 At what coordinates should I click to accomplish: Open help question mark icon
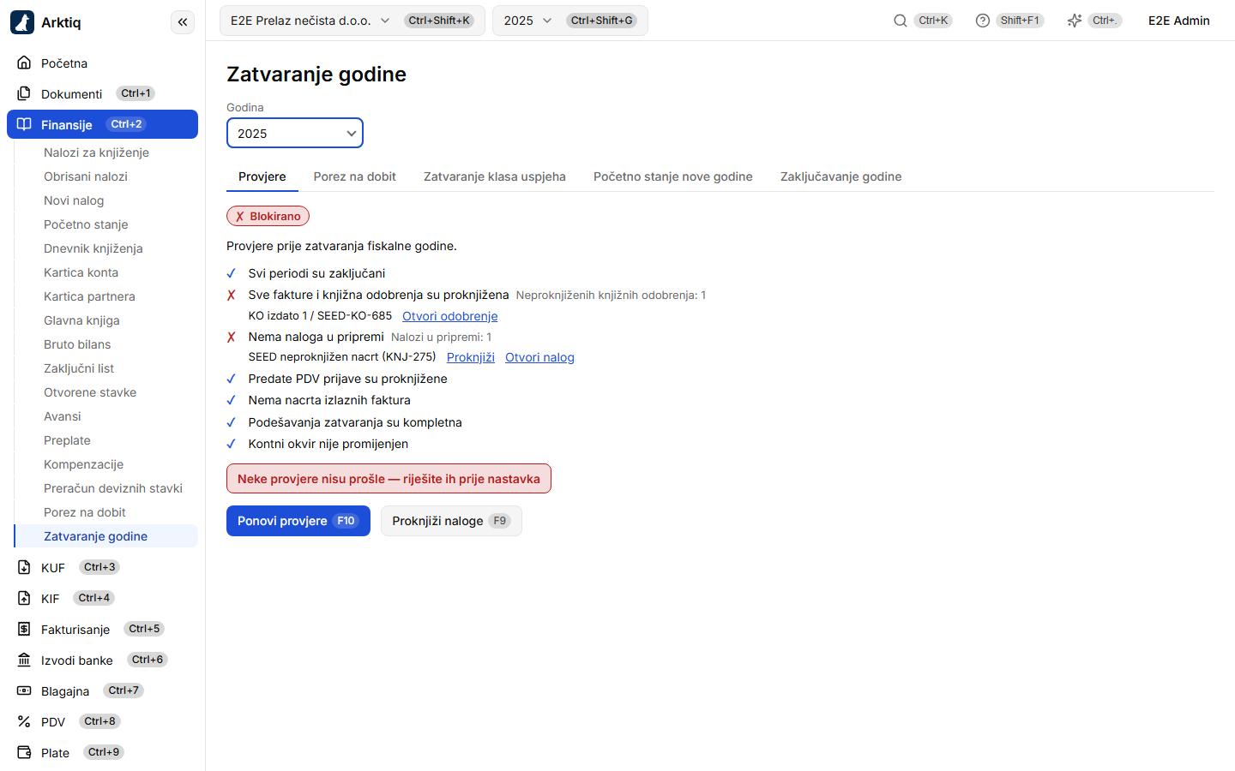pyautogui.click(x=983, y=21)
